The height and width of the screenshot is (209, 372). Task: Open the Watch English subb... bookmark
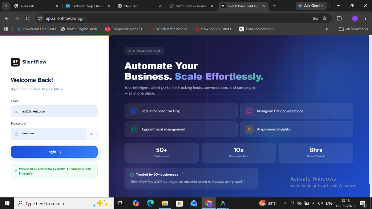(x=80, y=29)
